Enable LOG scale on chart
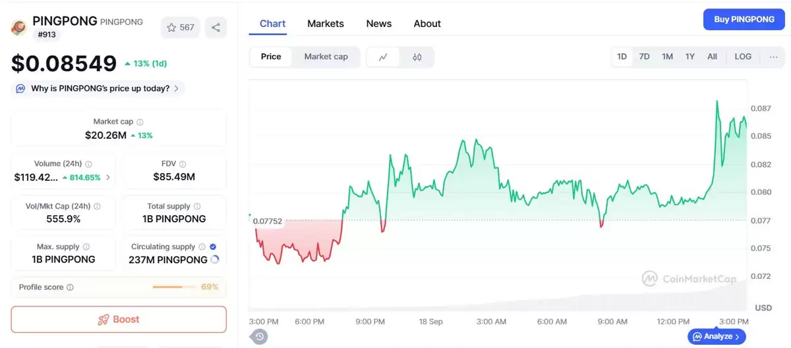 pyautogui.click(x=743, y=57)
